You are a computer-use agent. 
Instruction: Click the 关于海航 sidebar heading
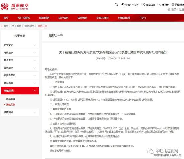tap(20, 36)
